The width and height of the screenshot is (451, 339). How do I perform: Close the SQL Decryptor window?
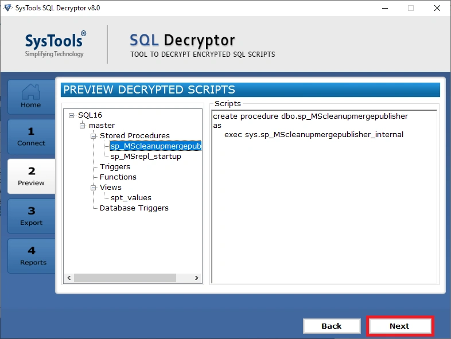pos(437,8)
